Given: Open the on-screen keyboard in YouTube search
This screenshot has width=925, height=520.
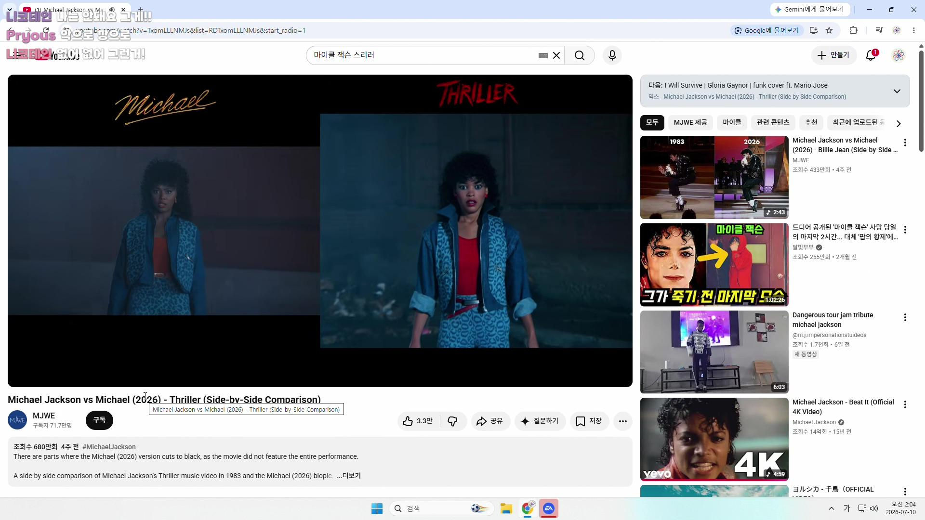Looking at the screenshot, I should click(543, 55).
